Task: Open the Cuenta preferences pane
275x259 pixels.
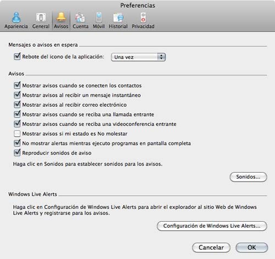Action: coord(80,20)
